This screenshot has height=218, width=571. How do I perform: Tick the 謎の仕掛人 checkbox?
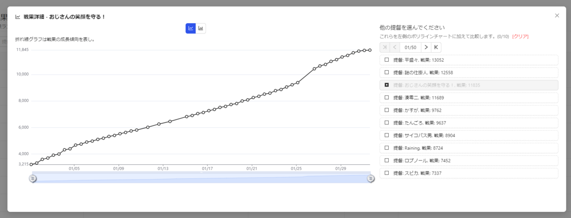click(x=386, y=72)
